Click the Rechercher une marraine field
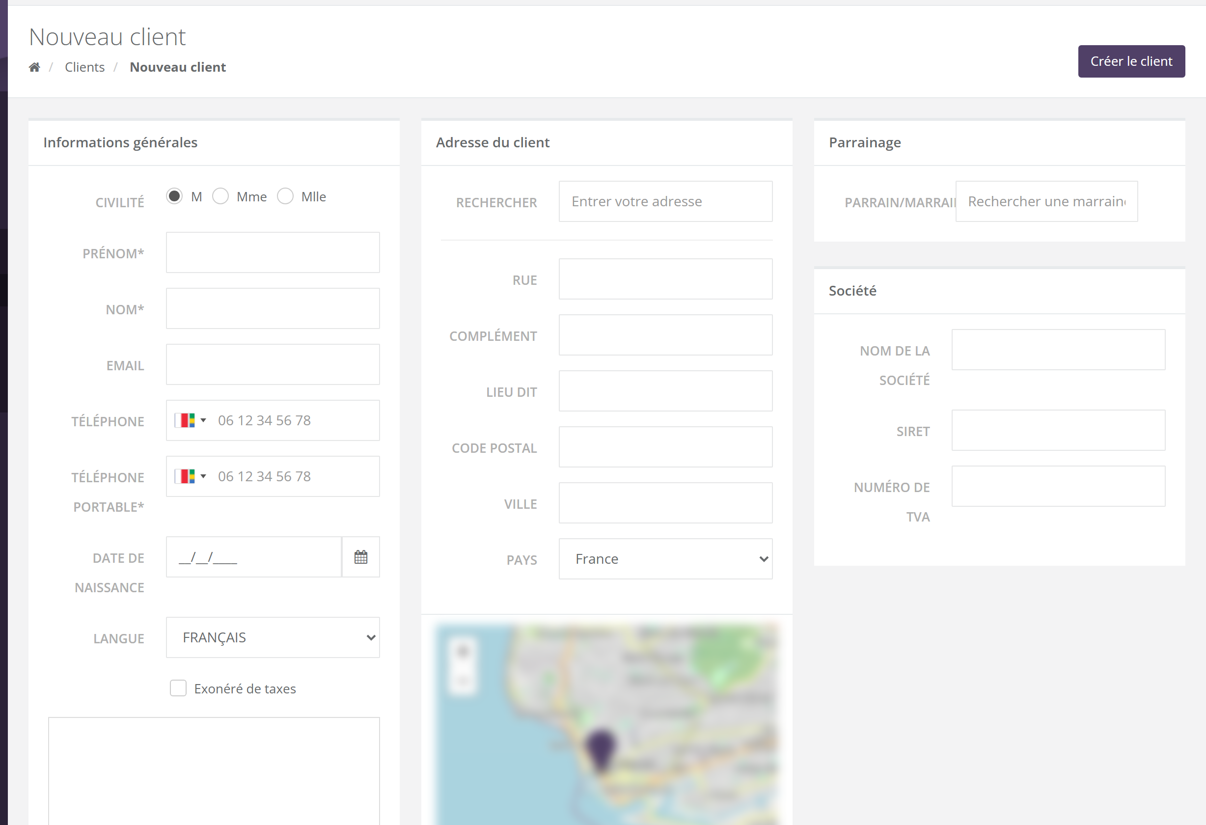1206x825 pixels. click(x=1047, y=201)
